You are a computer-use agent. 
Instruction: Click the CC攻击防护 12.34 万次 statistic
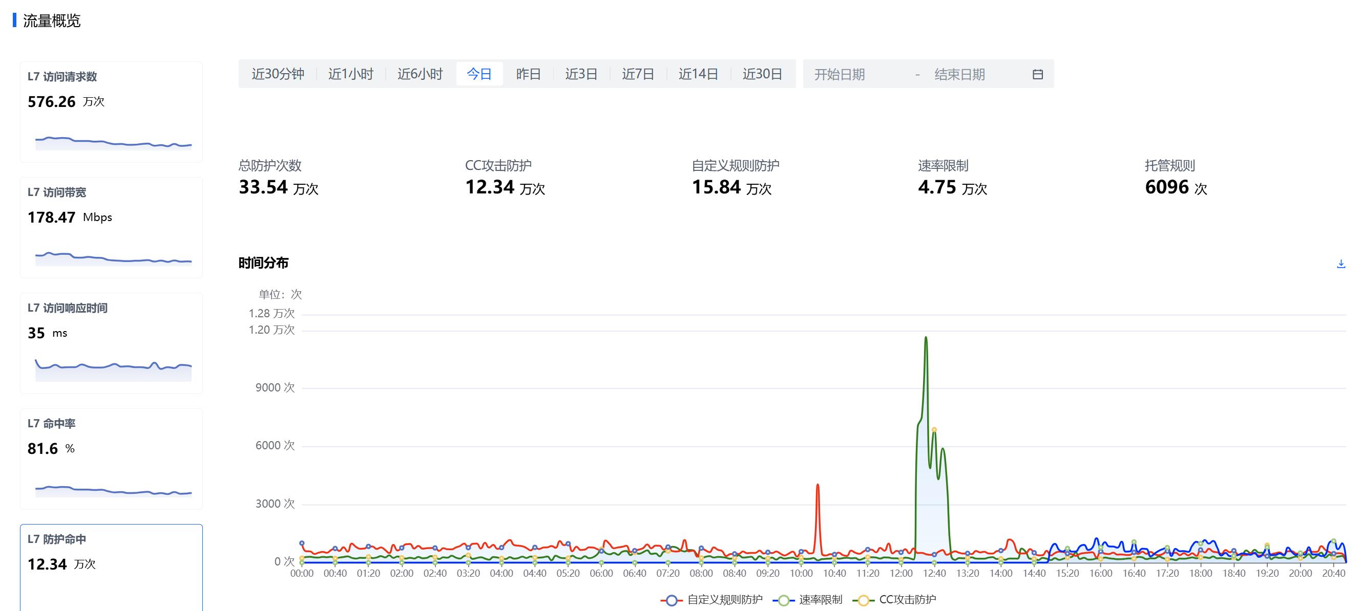pyautogui.click(x=505, y=178)
